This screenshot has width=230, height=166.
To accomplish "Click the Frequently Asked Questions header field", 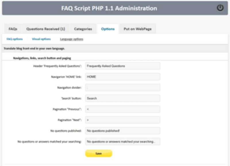I will pos(123,66).
